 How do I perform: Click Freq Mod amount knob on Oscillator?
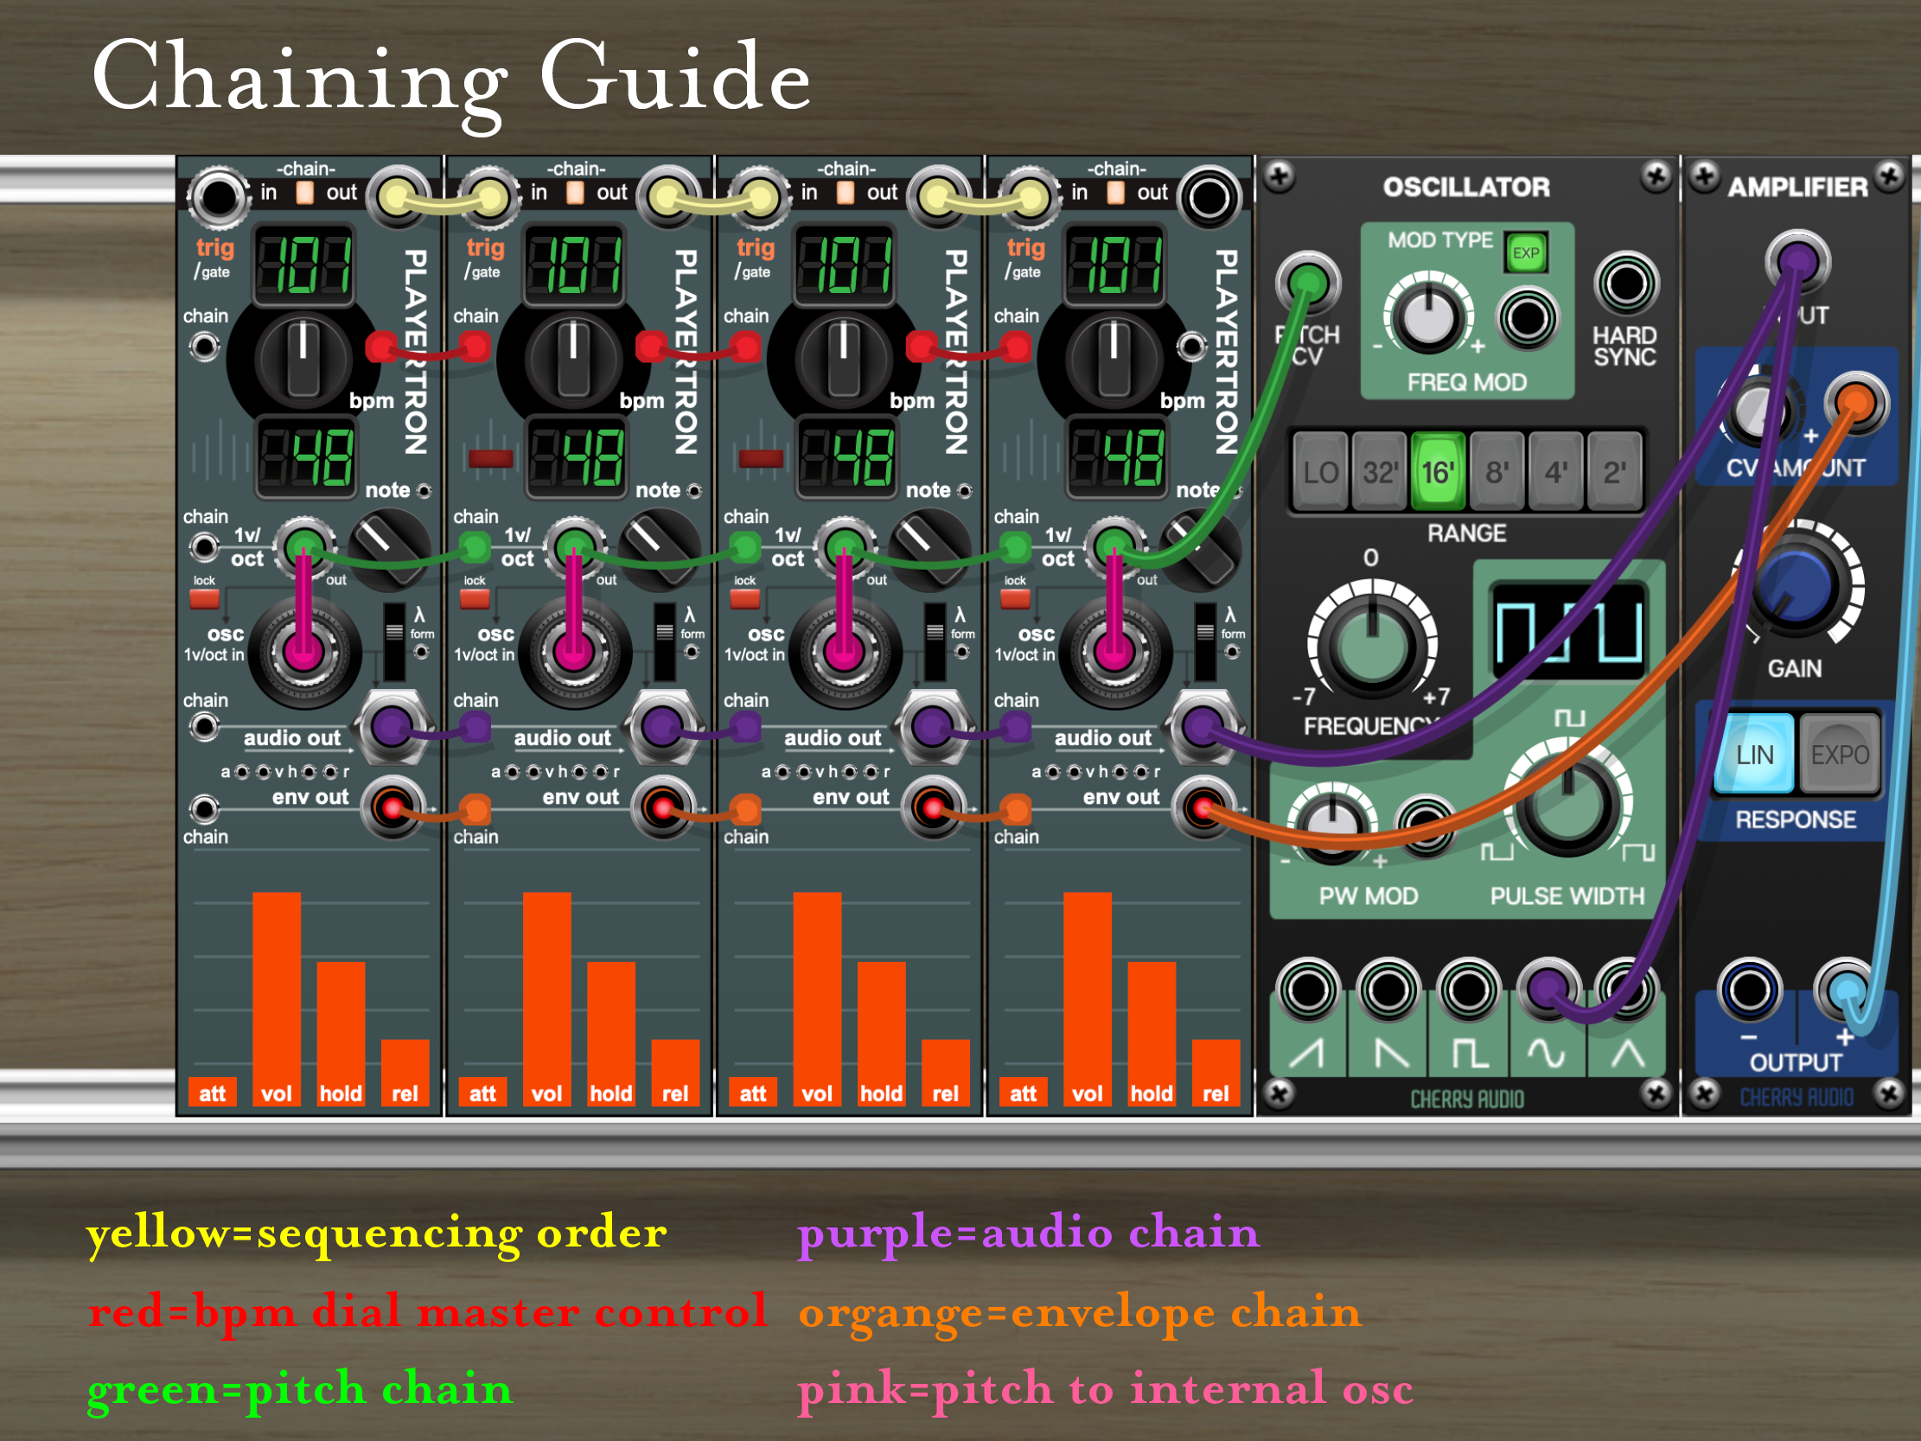1427,317
